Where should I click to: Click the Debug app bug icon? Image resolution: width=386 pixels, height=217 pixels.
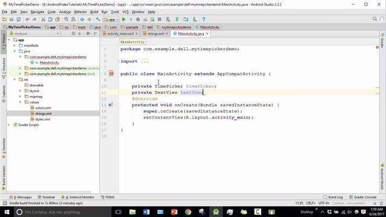(x=138, y=19)
